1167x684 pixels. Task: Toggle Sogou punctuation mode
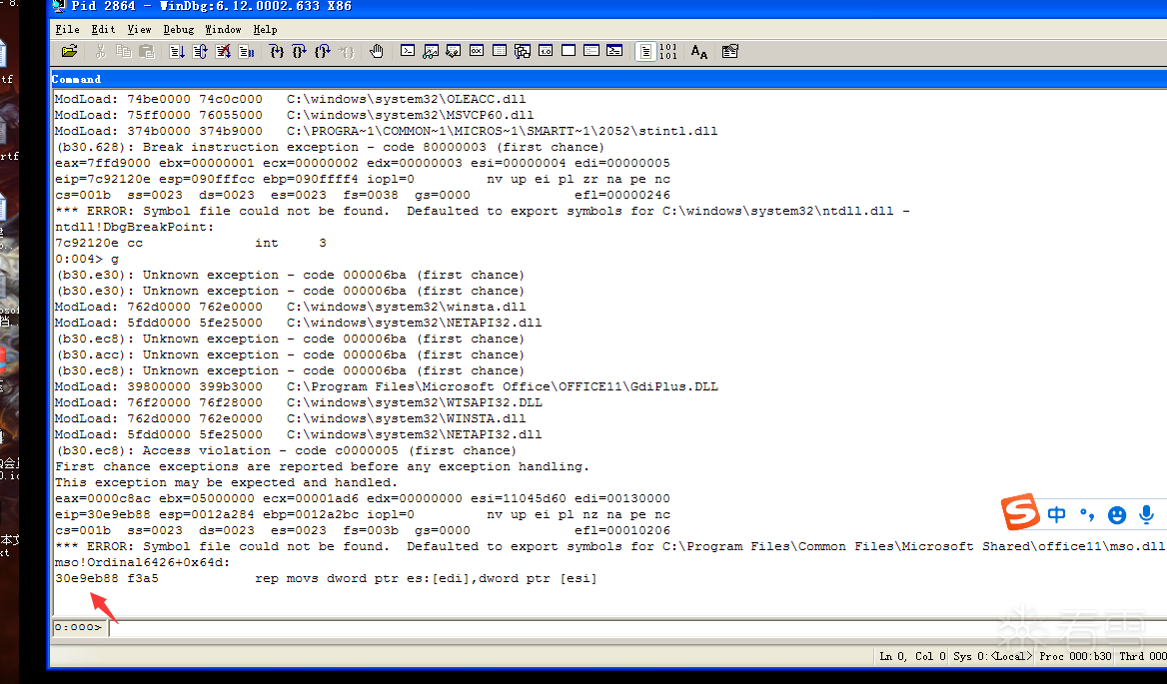[1087, 514]
